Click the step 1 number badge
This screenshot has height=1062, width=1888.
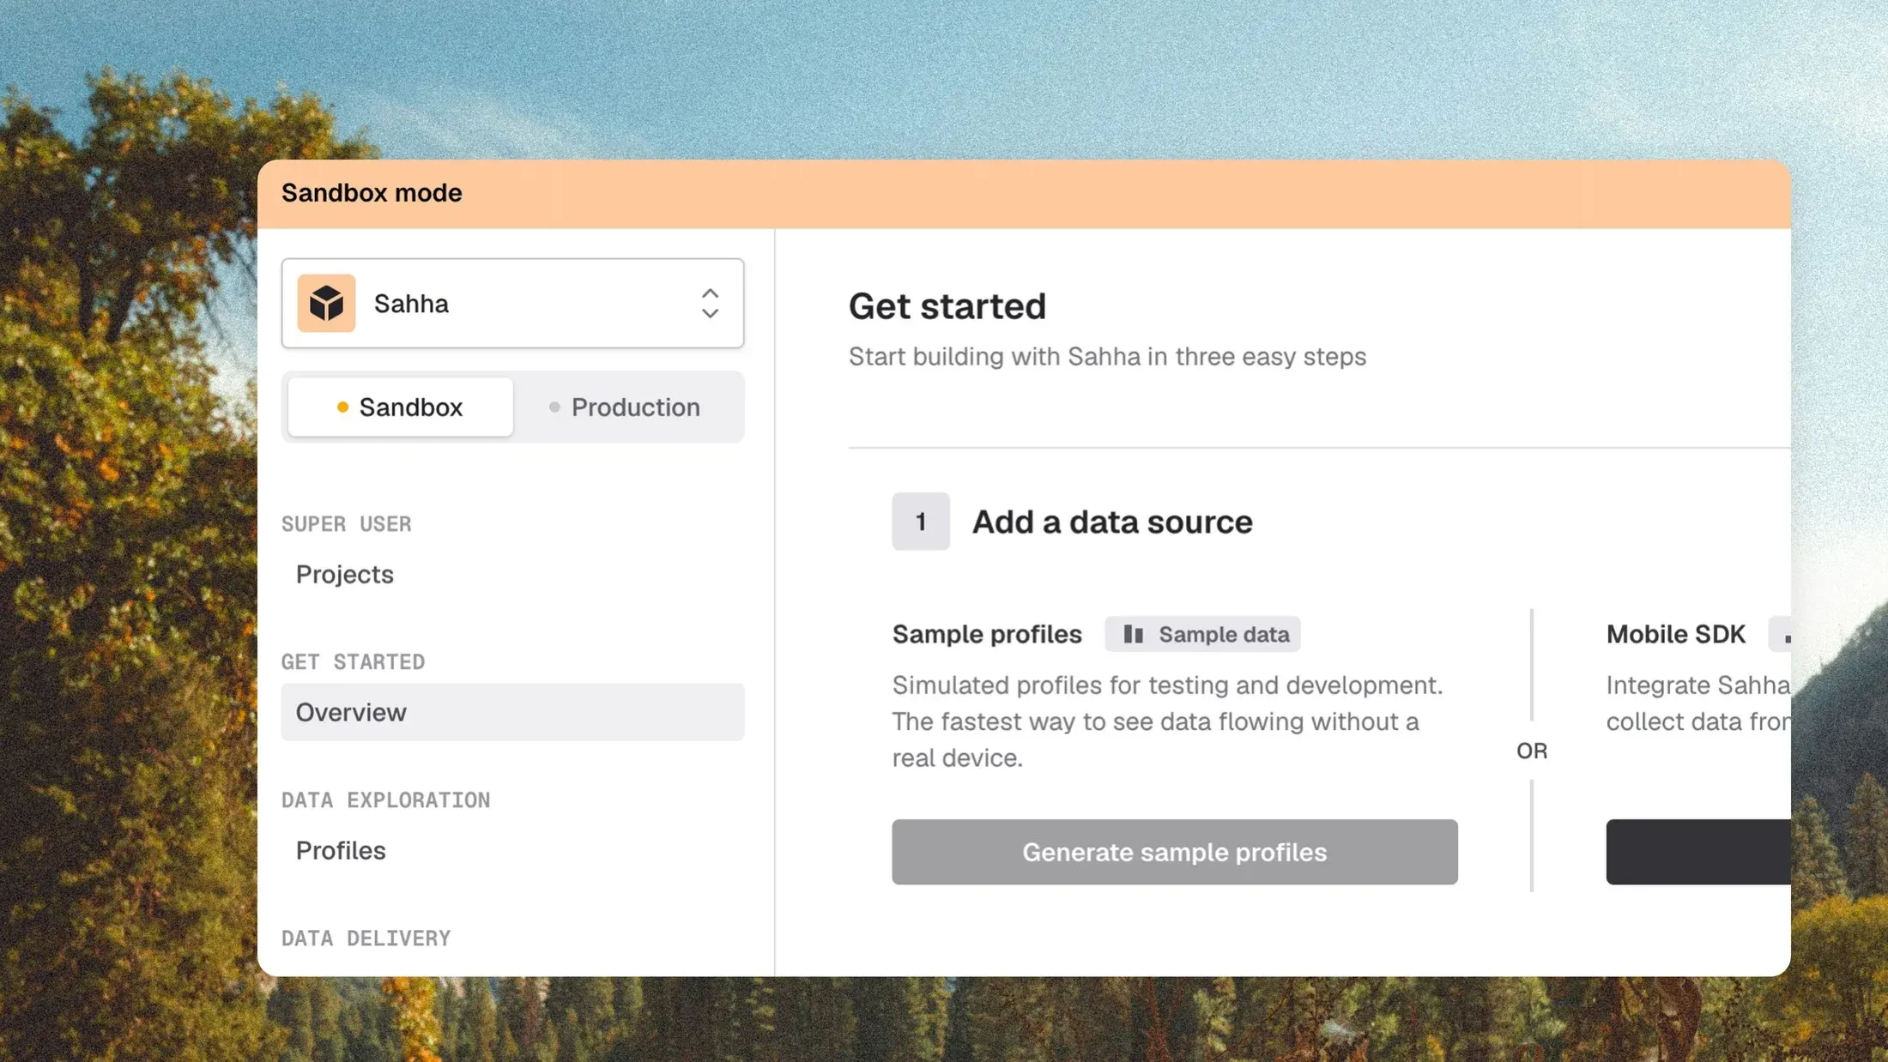point(921,521)
